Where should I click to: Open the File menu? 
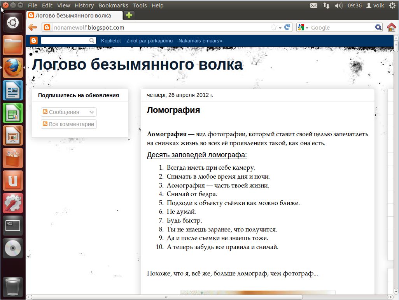pos(33,5)
